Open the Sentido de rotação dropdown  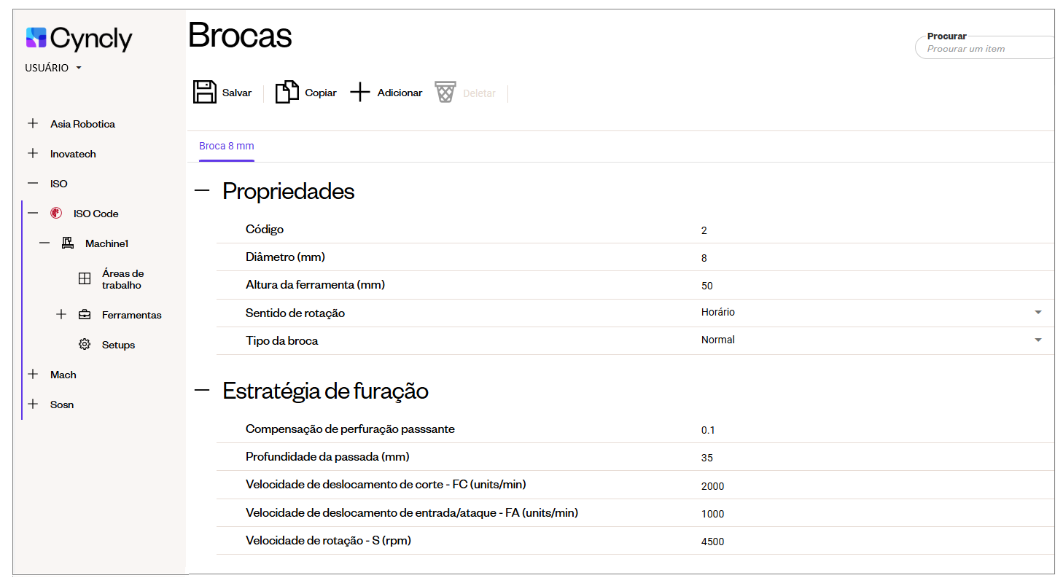pyautogui.click(x=1037, y=313)
